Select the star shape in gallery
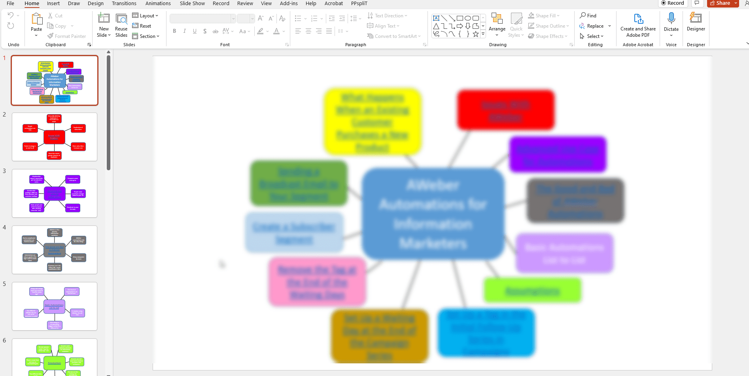The height and width of the screenshot is (376, 749). coord(476,34)
